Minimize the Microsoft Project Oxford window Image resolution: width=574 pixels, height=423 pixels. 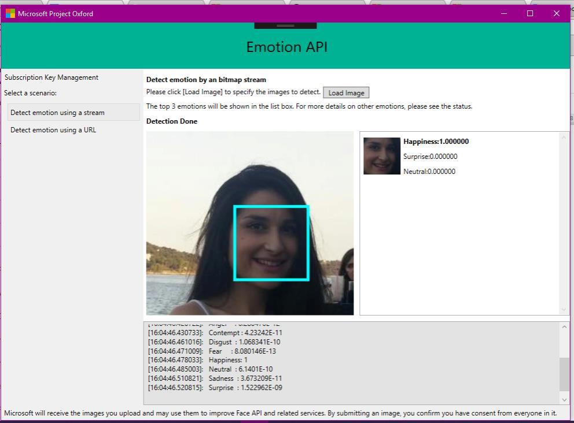click(x=504, y=13)
